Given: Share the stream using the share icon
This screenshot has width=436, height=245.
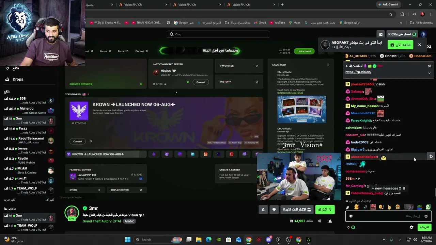Looking at the screenshot, I should coord(319,221).
